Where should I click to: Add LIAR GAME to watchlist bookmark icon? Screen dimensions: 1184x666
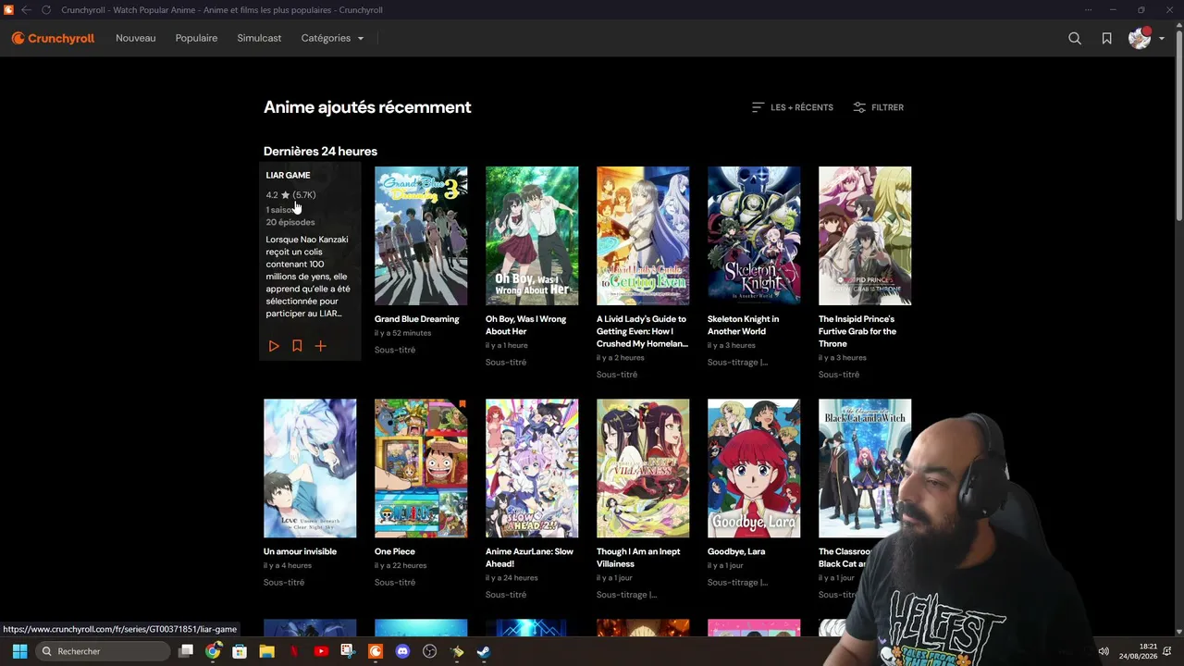point(297,346)
